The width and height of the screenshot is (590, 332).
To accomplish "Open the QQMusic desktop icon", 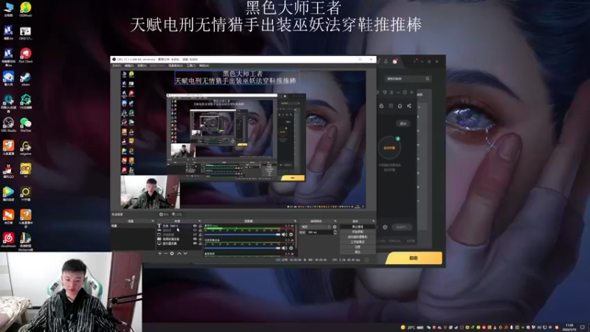I will [26, 9].
